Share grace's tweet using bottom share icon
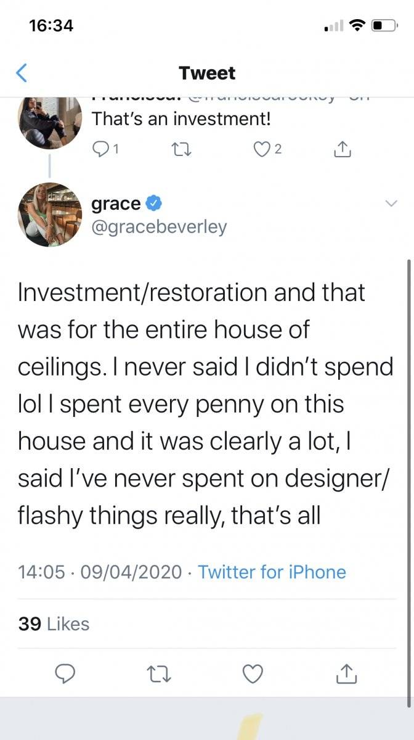414x740 pixels. [x=346, y=673]
